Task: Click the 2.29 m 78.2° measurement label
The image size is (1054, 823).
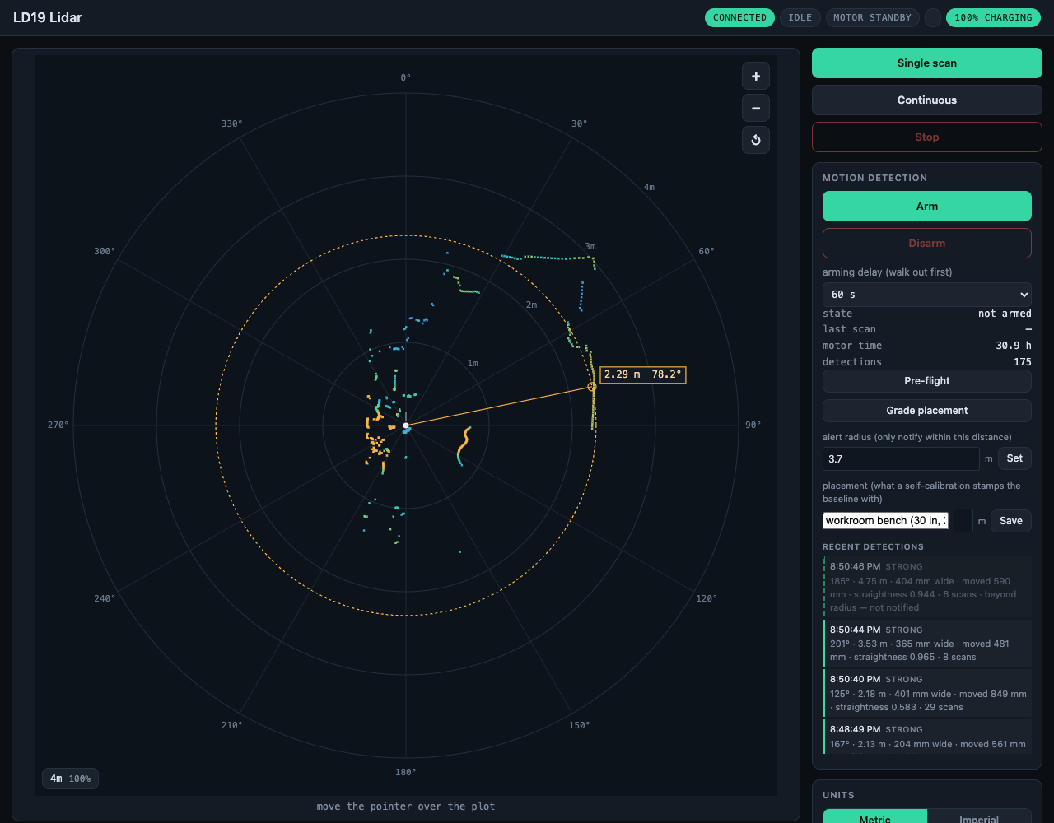Action: point(643,375)
